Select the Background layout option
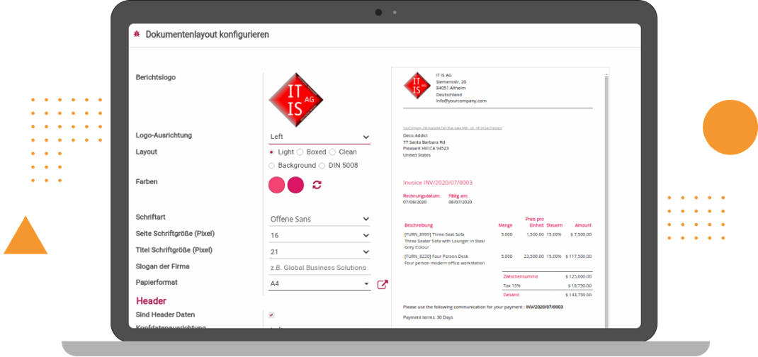Image resolution: width=758 pixels, height=357 pixels. tap(272, 166)
